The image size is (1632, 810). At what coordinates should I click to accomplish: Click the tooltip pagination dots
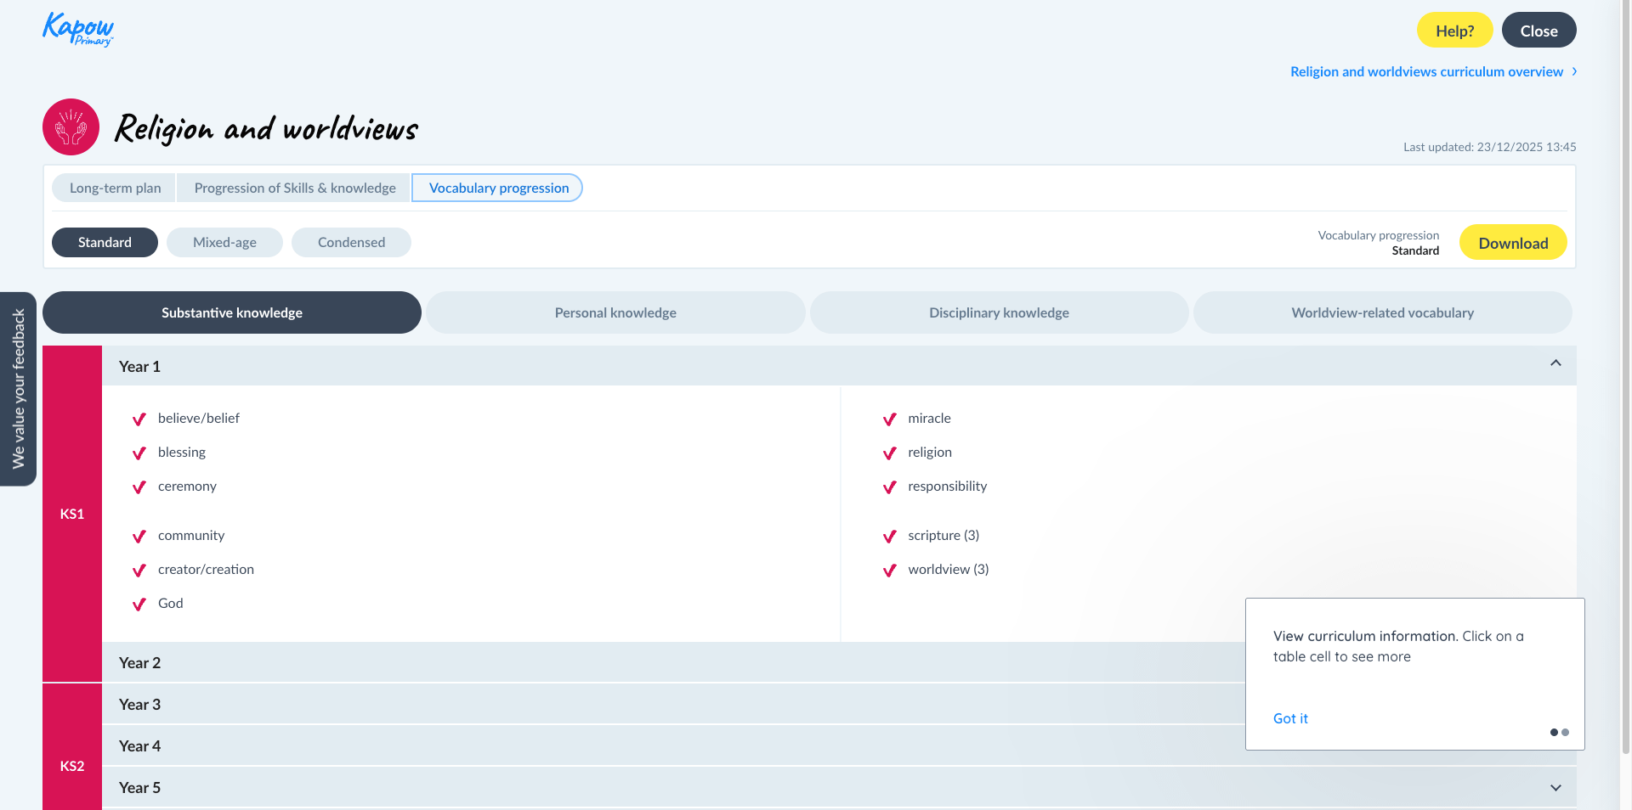1559,732
